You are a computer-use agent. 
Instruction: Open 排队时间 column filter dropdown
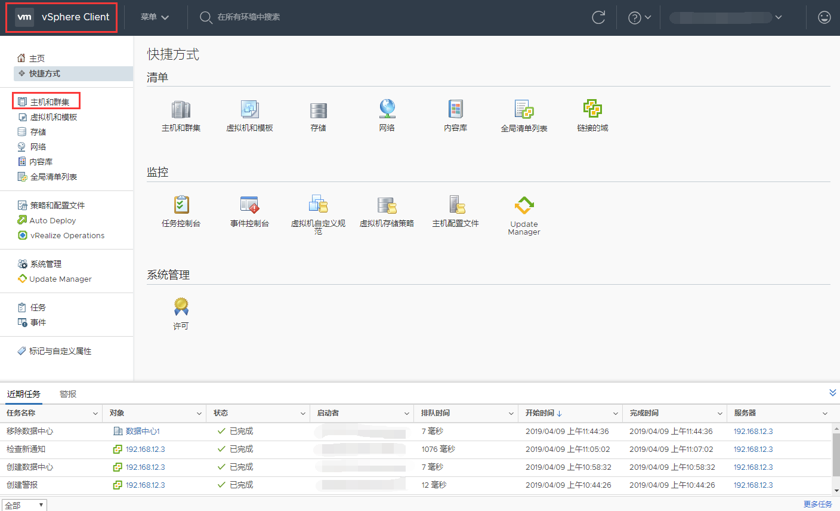coord(511,414)
